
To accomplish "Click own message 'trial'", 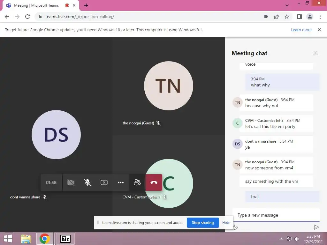I will pyautogui.click(x=255, y=197).
